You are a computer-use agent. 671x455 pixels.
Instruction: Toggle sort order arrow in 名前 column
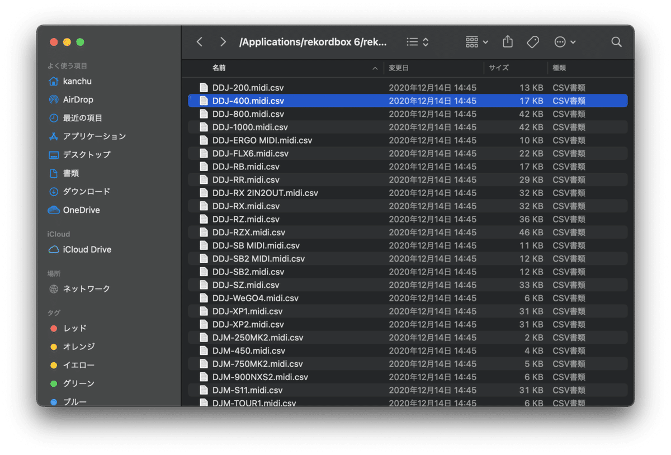pyautogui.click(x=375, y=68)
